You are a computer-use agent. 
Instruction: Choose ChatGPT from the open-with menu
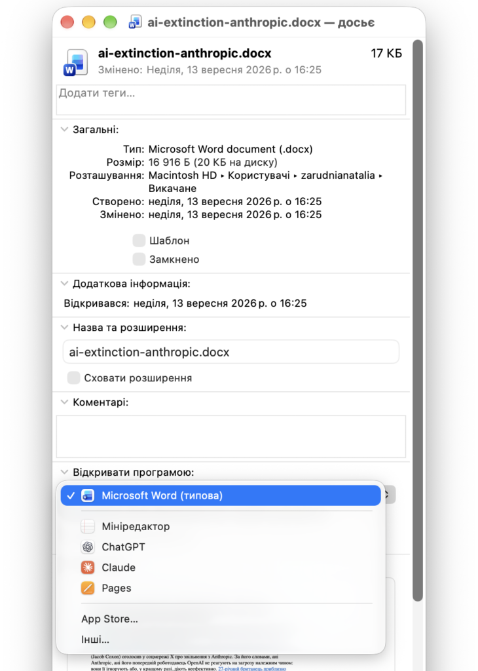coord(221,547)
